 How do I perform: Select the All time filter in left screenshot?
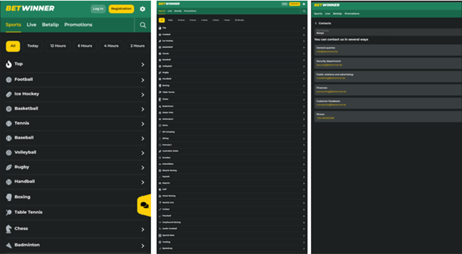pos(13,46)
